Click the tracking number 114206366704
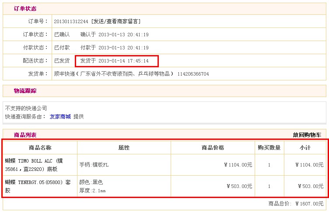329x212 pixels. 193,74
